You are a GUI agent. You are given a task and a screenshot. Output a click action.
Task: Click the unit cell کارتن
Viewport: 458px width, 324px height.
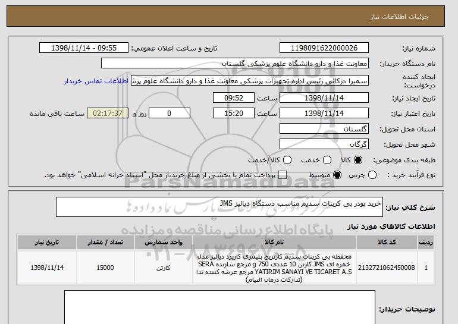(164, 268)
